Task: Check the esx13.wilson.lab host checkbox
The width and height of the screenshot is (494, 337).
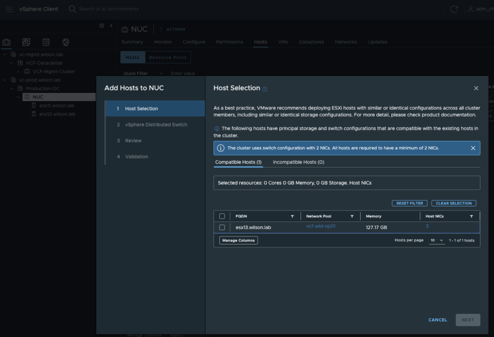Action: click(x=222, y=227)
